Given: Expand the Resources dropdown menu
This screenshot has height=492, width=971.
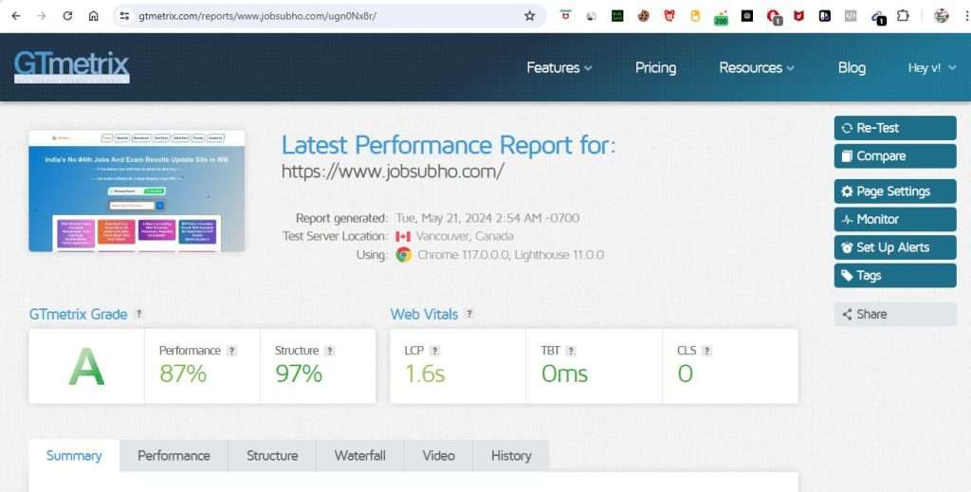Looking at the screenshot, I should [756, 67].
